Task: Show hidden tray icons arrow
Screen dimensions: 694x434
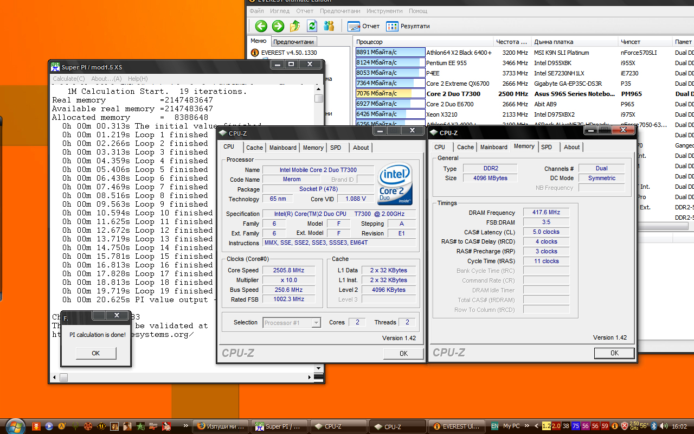Action: [x=537, y=426]
